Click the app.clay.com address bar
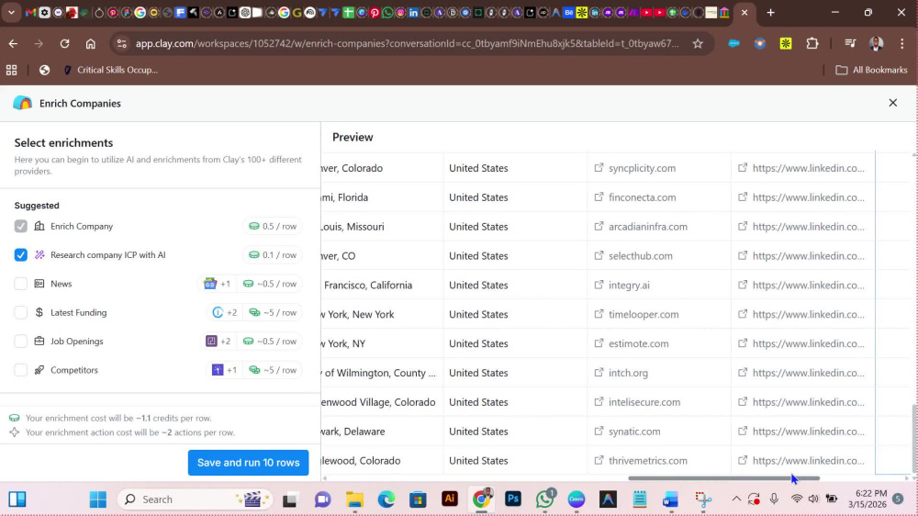The height and width of the screenshot is (516, 918). click(x=407, y=43)
